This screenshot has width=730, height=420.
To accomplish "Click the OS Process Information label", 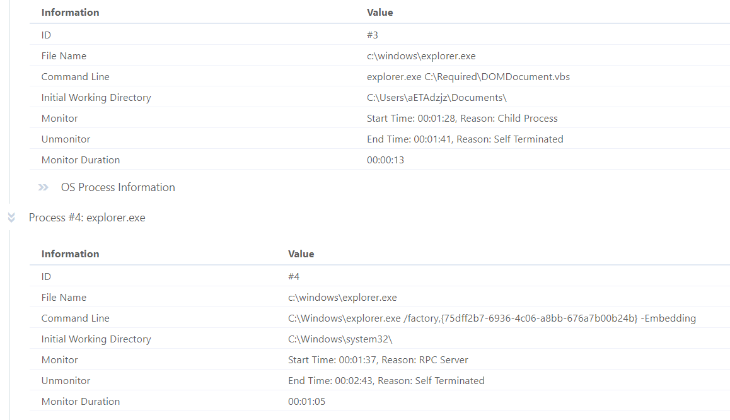I will point(118,187).
